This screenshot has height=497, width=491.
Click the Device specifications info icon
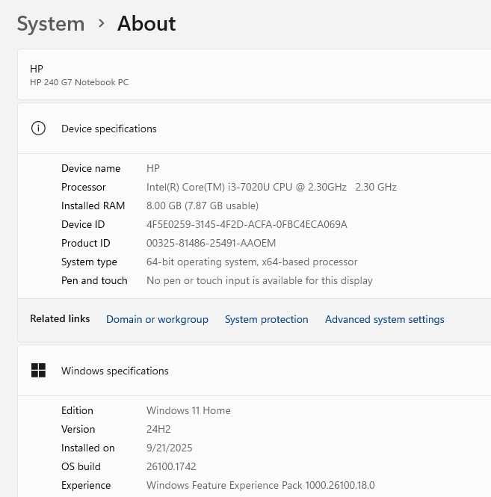(x=38, y=129)
